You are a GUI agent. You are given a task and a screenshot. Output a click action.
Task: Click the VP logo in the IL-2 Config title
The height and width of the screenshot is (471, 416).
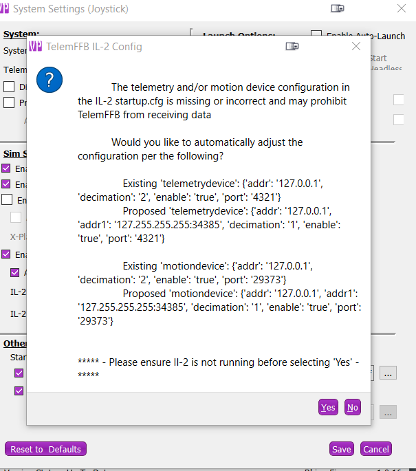36,46
